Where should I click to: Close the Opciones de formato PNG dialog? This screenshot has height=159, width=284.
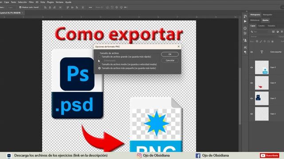[x=178, y=46]
